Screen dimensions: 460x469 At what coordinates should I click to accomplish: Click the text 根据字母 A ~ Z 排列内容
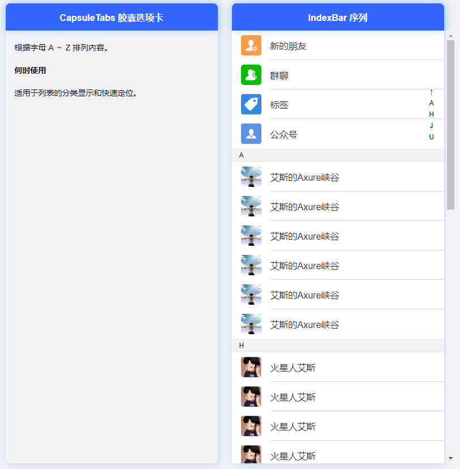pyautogui.click(x=61, y=48)
